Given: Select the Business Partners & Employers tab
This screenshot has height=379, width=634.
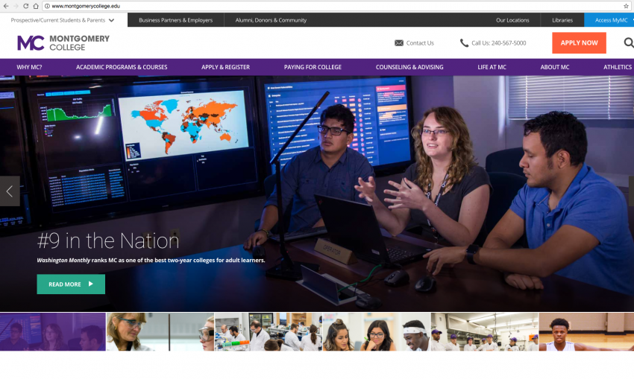Looking at the screenshot, I should (x=175, y=20).
